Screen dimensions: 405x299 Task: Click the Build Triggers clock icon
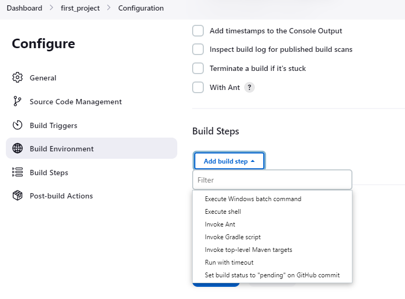(x=18, y=125)
